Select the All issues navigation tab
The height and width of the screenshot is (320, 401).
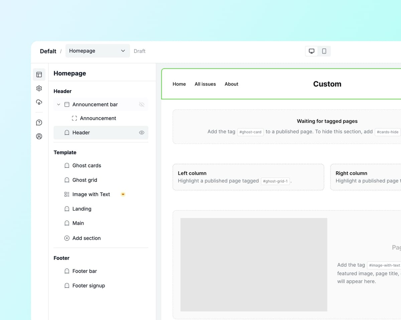[x=205, y=84]
